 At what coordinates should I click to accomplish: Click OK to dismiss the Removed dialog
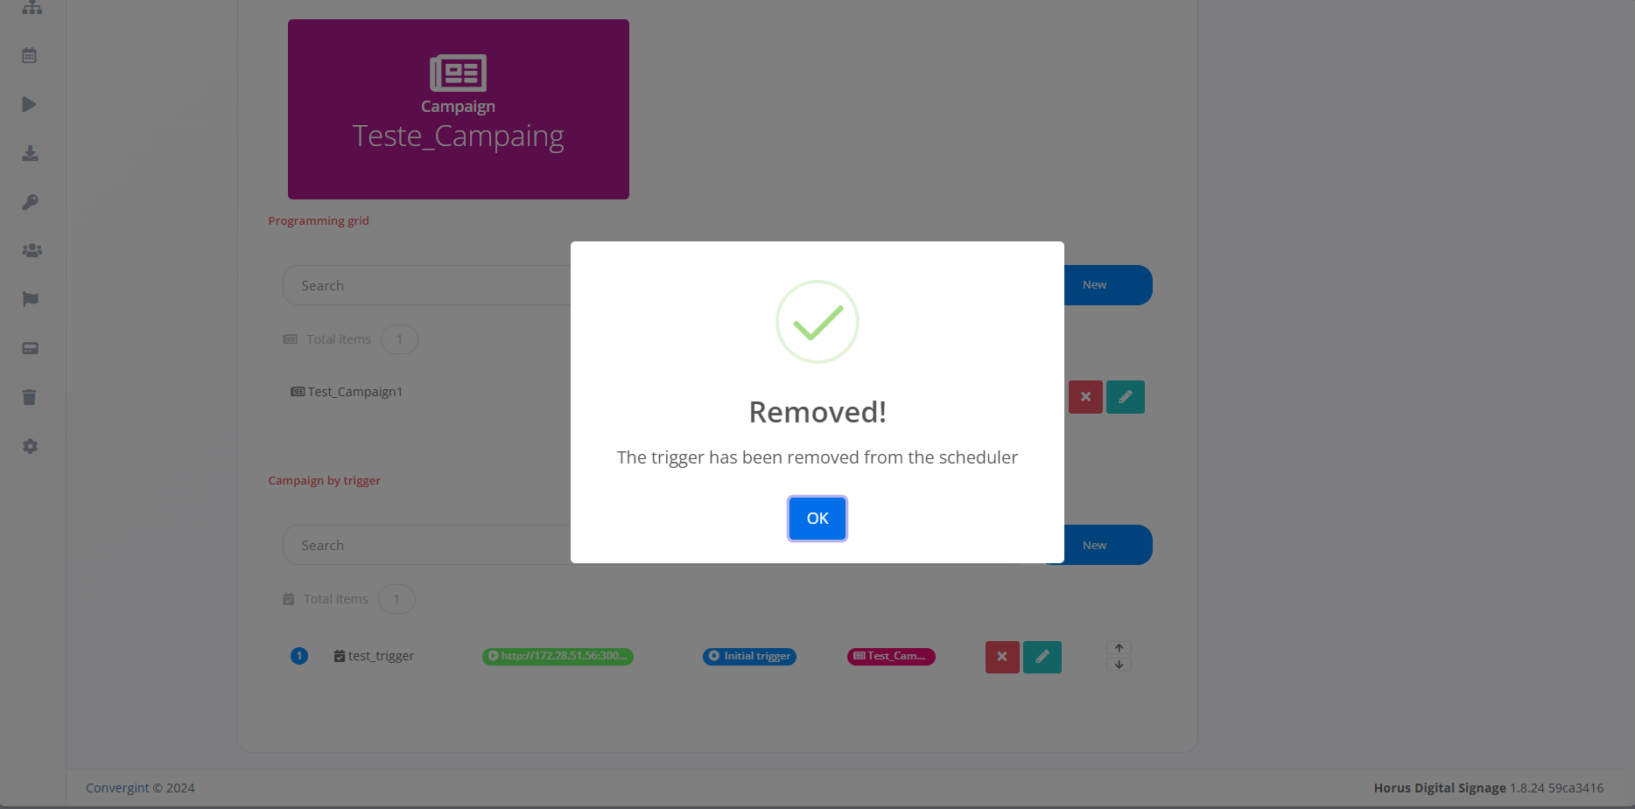pos(817,519)
